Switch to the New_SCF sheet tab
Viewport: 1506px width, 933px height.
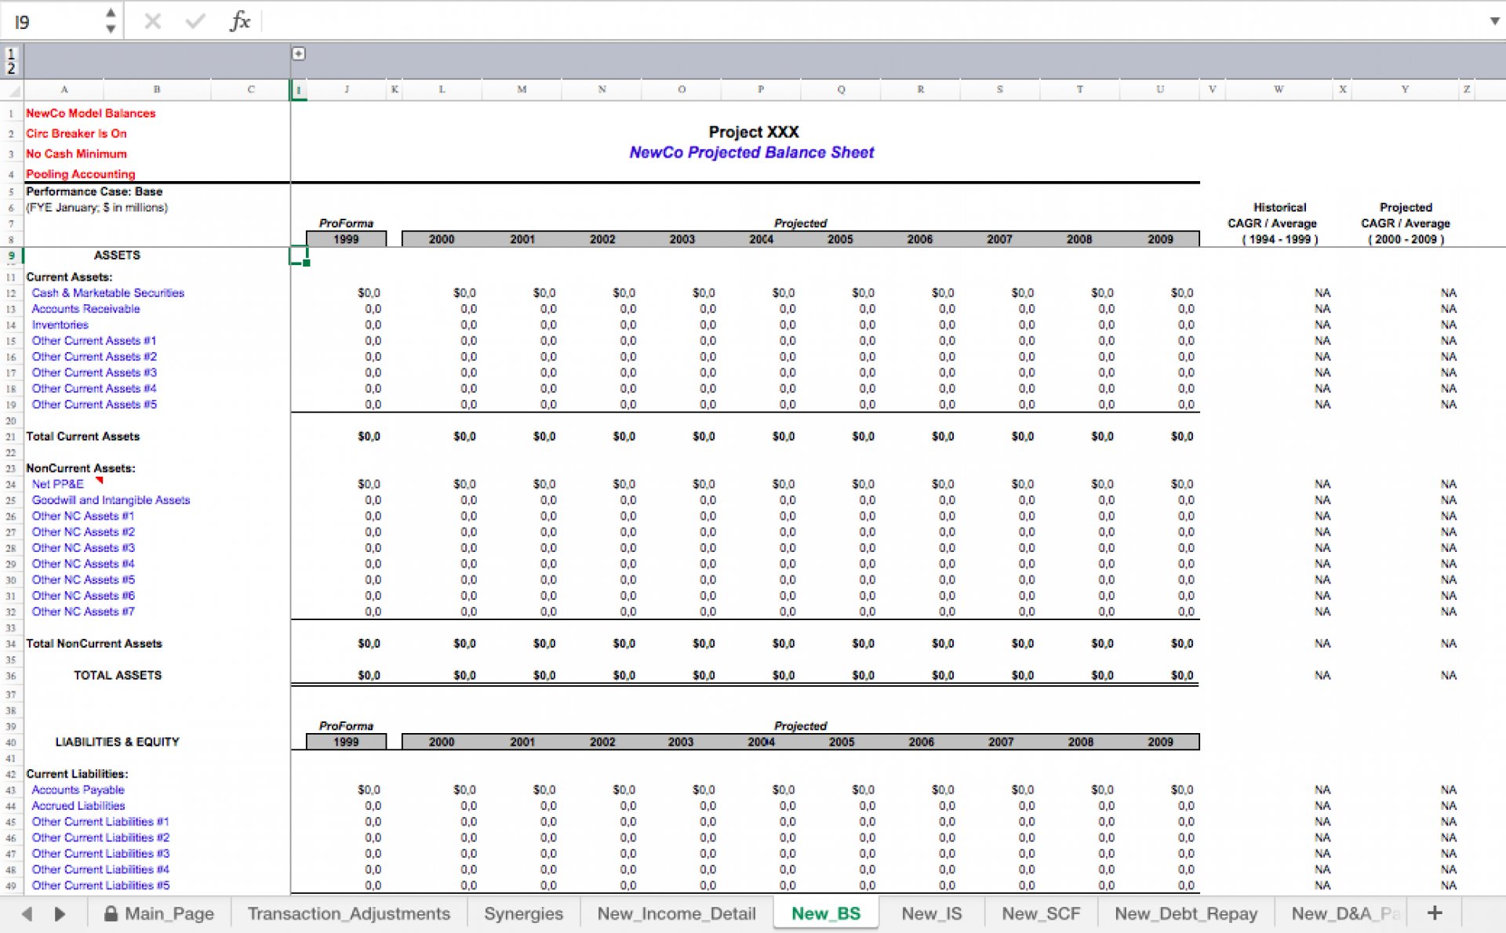[x=1040, y=913]
